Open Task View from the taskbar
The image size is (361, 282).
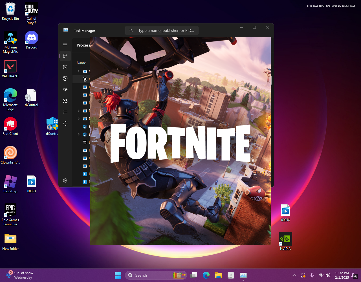pos(194,275)
